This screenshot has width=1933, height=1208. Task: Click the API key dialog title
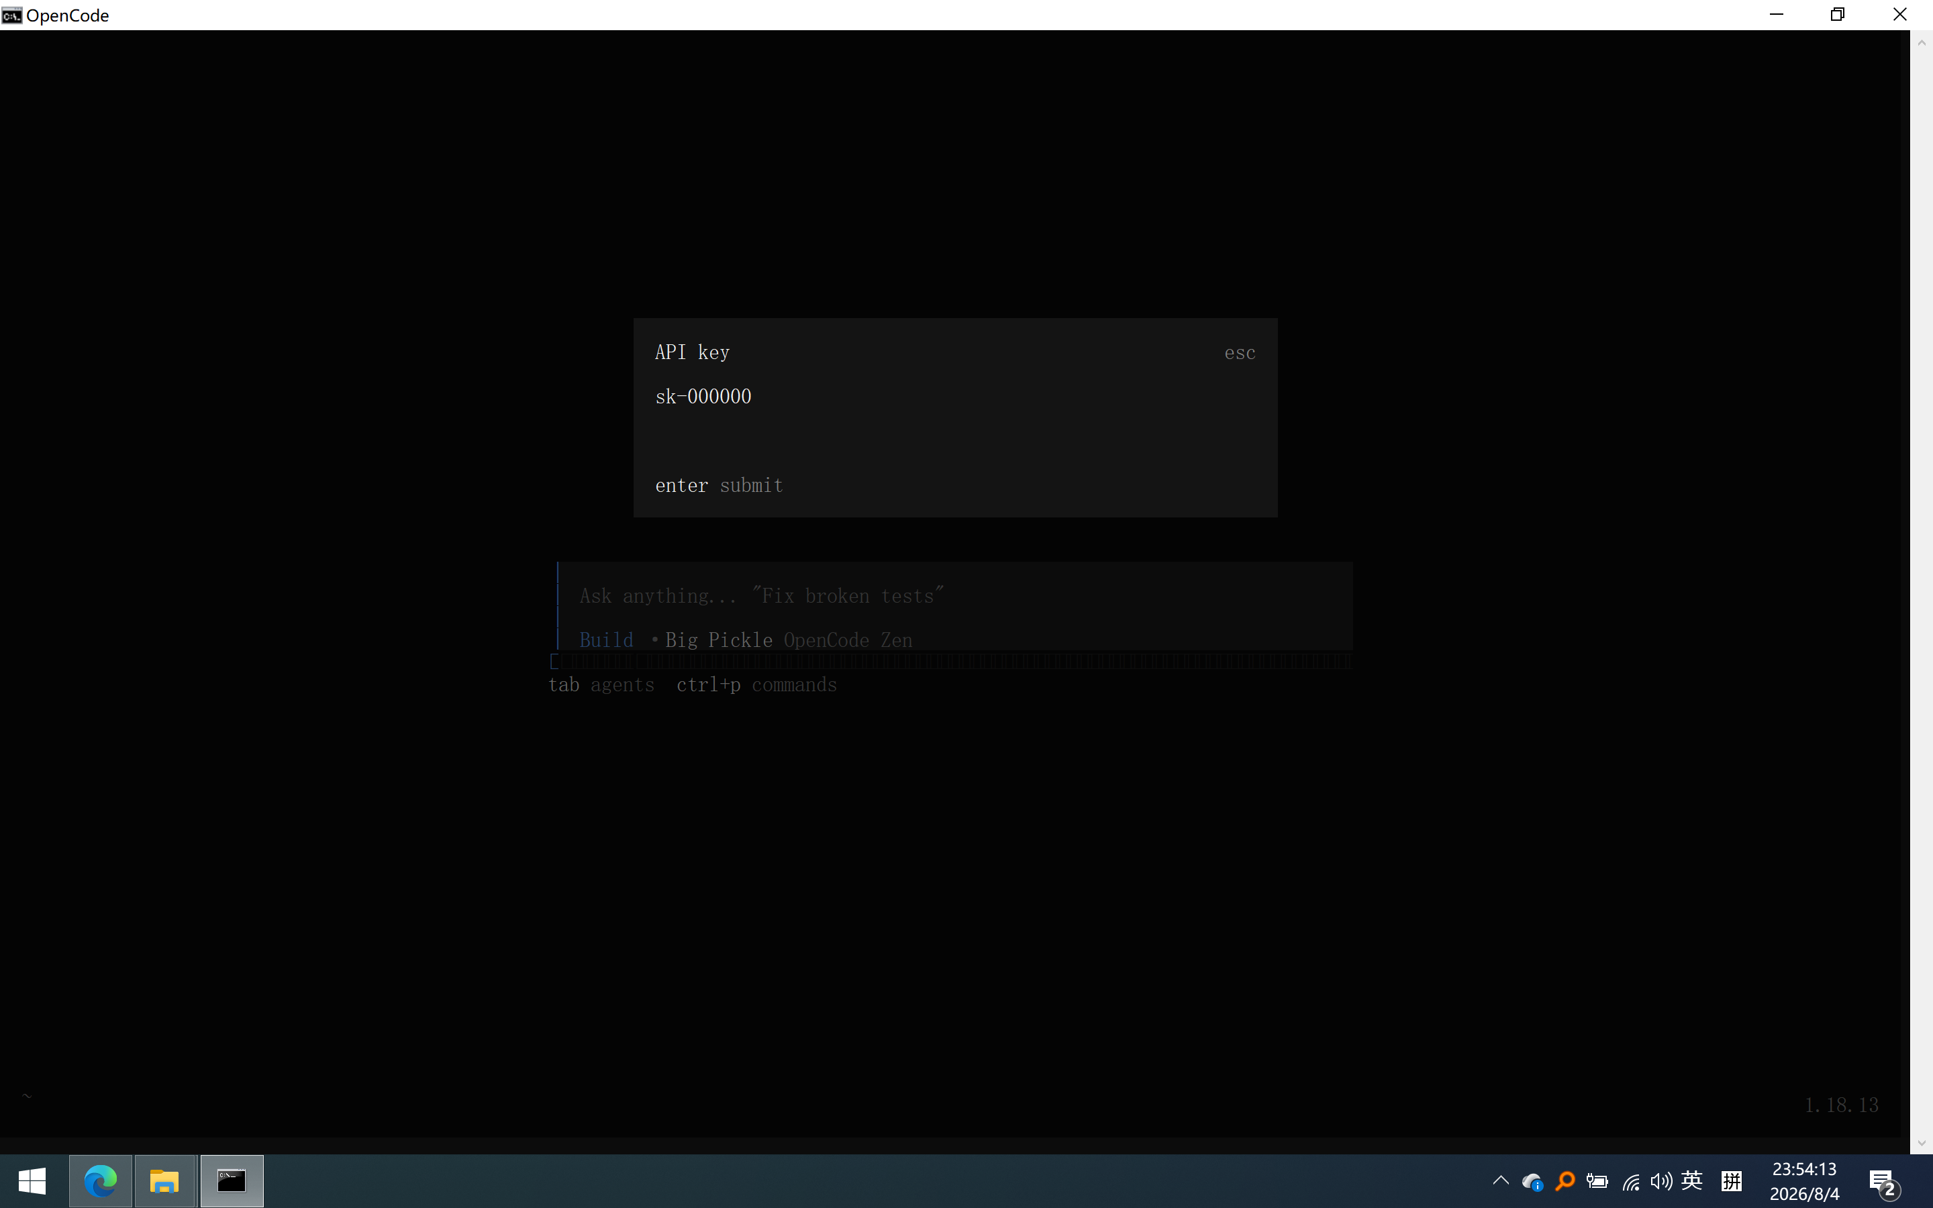point(692,352)
